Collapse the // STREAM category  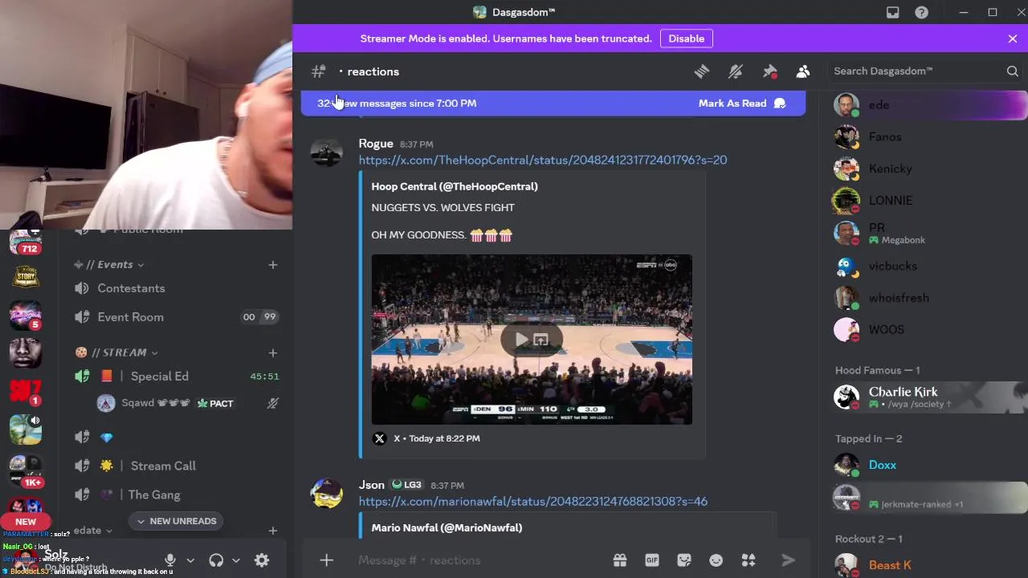click(123, 352)
